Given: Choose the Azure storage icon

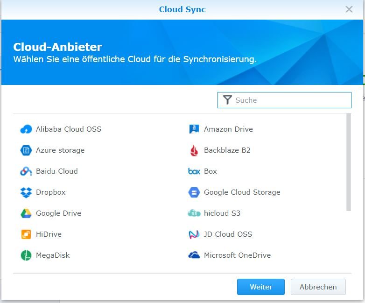Looking at the screenshot, I should click(x=26, y=150).
